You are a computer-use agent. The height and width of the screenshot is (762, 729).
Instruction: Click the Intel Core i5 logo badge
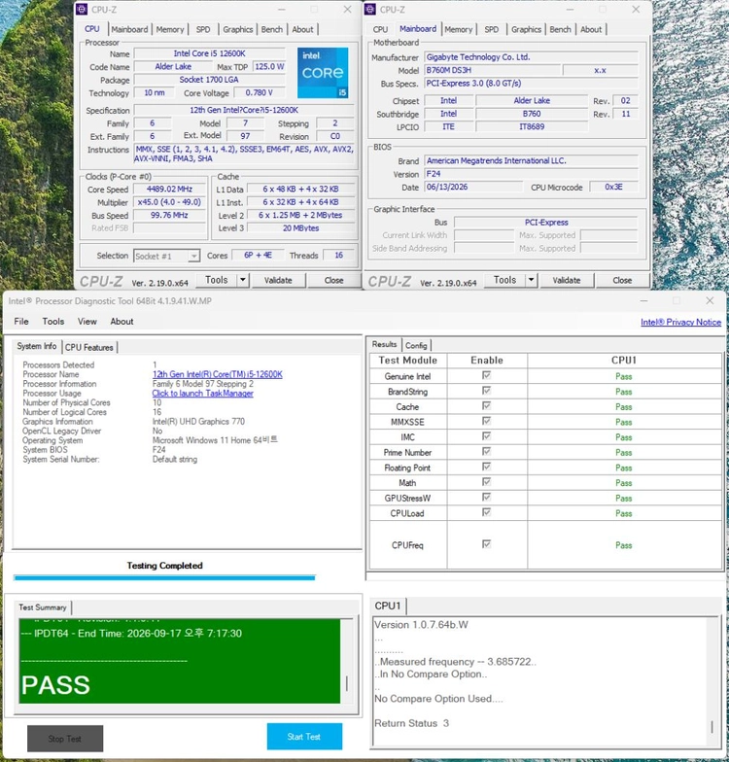(x=323, y=72)
